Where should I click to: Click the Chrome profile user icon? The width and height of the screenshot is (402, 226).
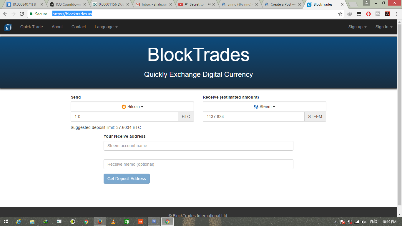point(367,3)
